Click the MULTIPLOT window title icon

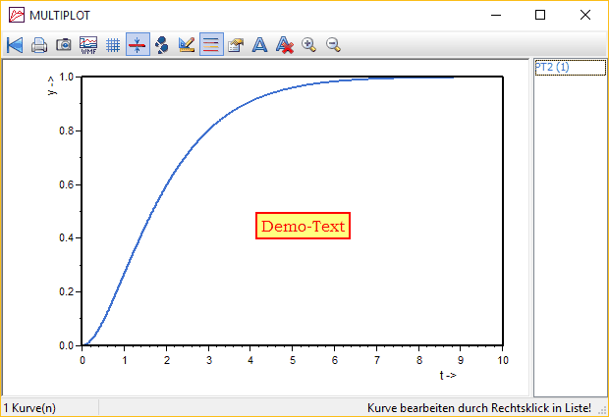click(x=15, y=15)
